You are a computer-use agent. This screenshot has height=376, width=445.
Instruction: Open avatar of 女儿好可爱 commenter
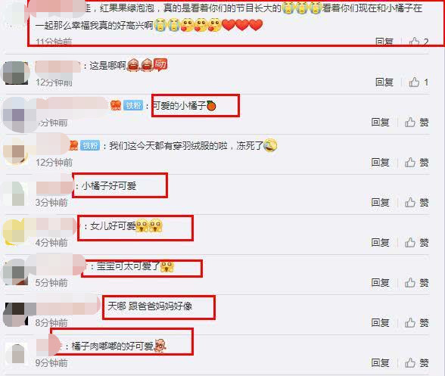coord(15,232)
